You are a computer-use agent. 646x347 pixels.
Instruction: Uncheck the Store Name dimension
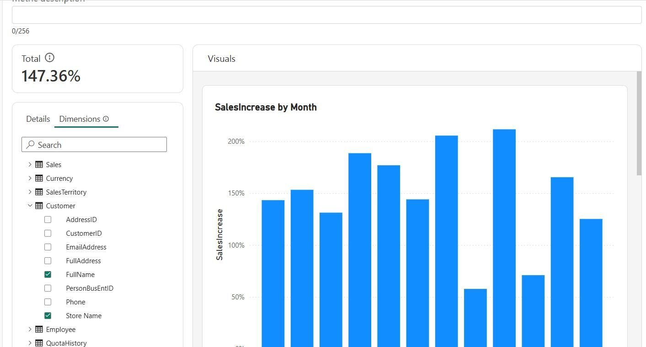[x=48, y=315]
